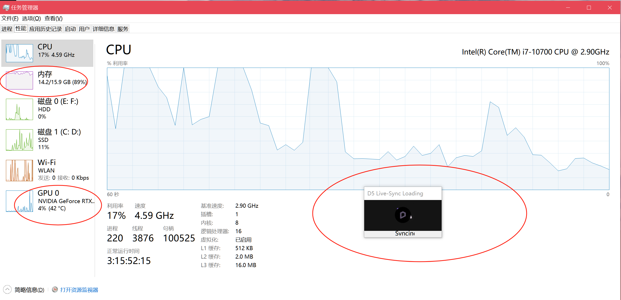Click the 内存 14.2/15.9 GB (89%) label
Screen dimensions: 621x300
[62, 78]
